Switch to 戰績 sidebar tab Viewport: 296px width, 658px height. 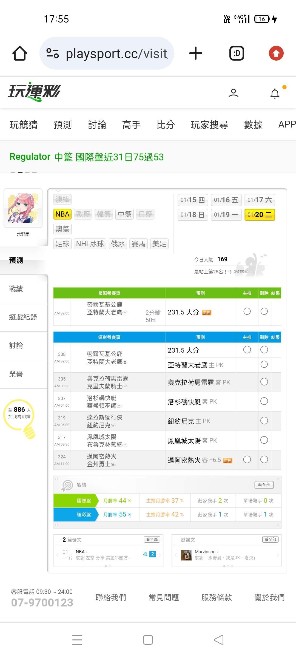point(24,289)
